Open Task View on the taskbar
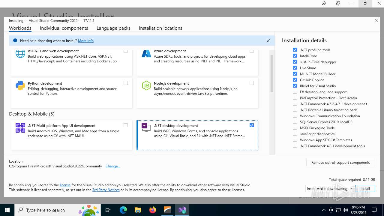384x216 pixels. click(108, 210)
